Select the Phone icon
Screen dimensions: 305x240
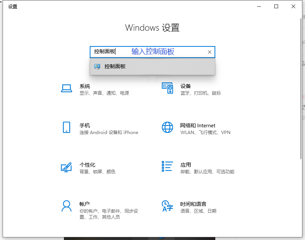tap(67, 127)
